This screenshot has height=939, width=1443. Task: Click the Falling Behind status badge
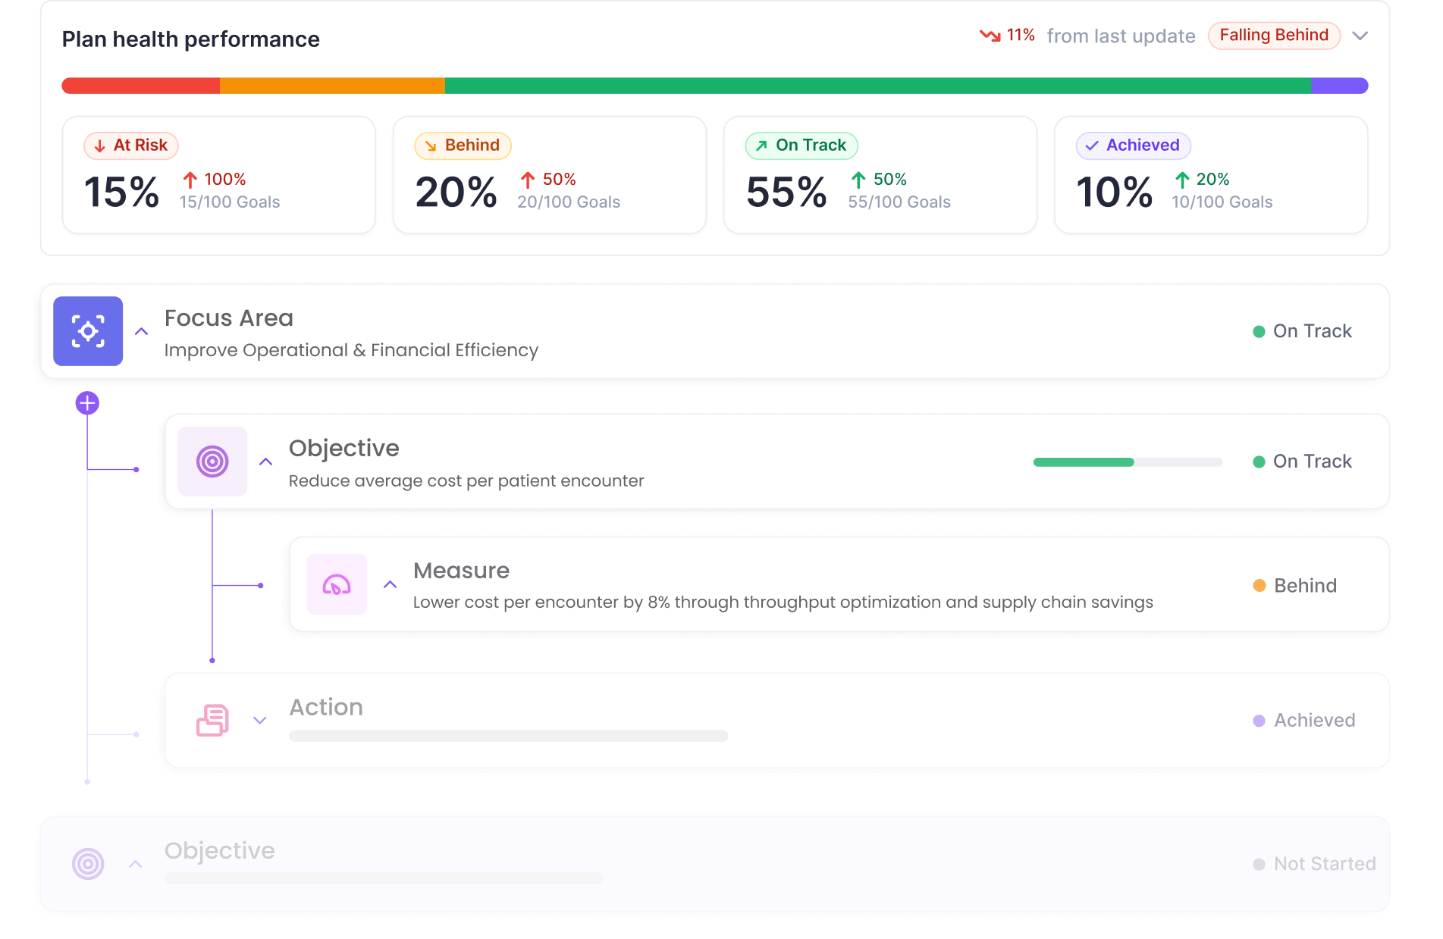[1274, 35]
